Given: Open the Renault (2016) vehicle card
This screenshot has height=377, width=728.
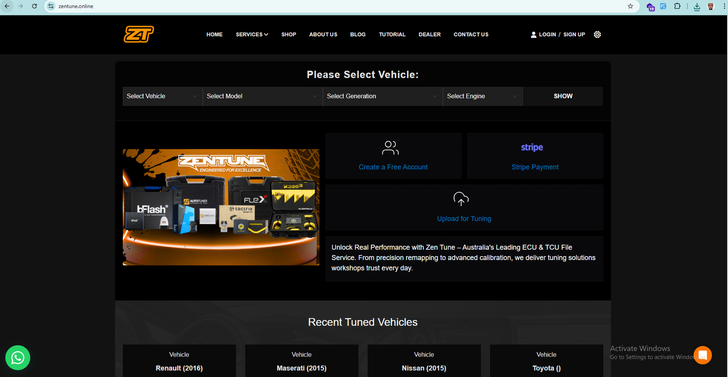Looking at the screenshot, I should 179,361.
